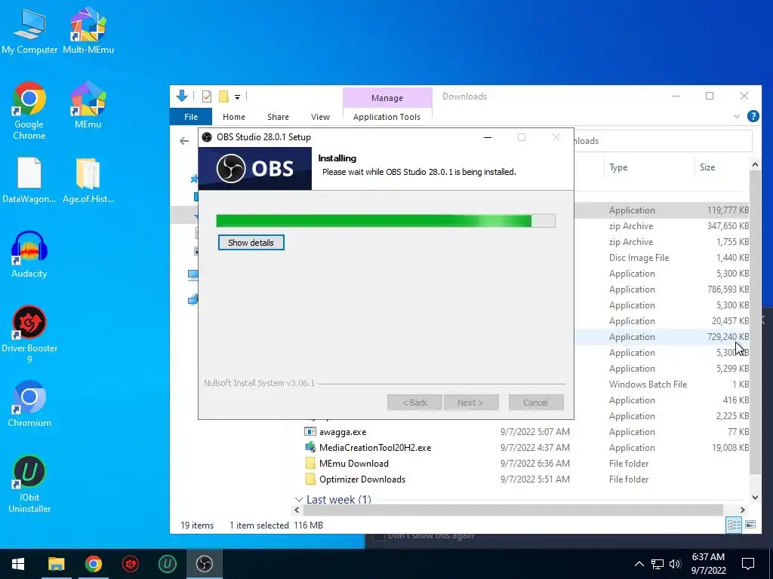Switch to the Home ribbon tab
This screenshot has height=579, width=773.
tap(234, 117)
